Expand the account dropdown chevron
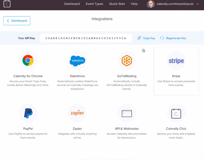 coord(198,4)
